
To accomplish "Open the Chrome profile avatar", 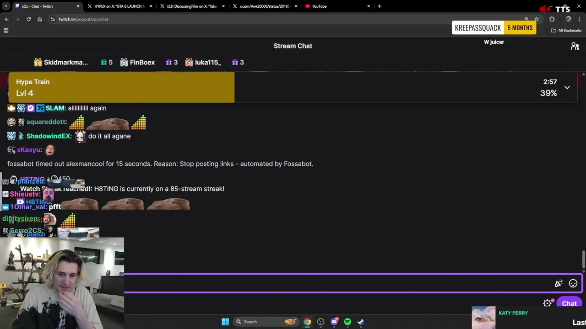I will (x=569, y=19).
